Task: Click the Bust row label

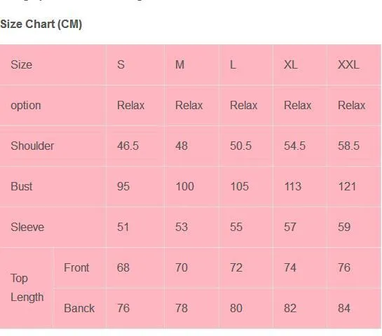Action: (x=22, y=186)
